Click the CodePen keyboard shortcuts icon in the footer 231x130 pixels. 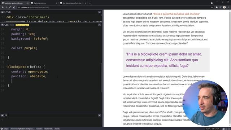point(1,129)
